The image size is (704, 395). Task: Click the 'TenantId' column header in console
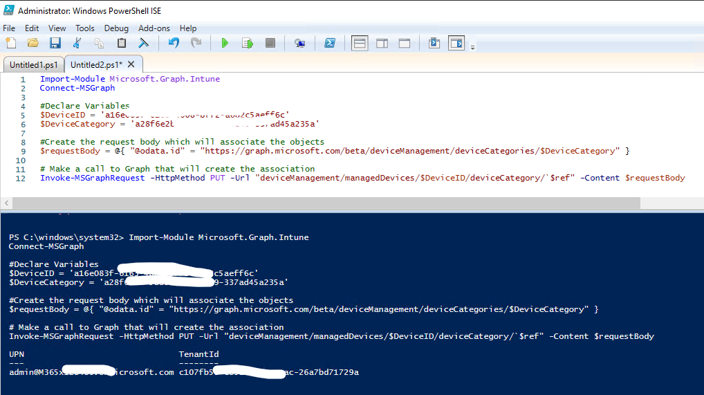pyautogui.click(x=199, y=354)
